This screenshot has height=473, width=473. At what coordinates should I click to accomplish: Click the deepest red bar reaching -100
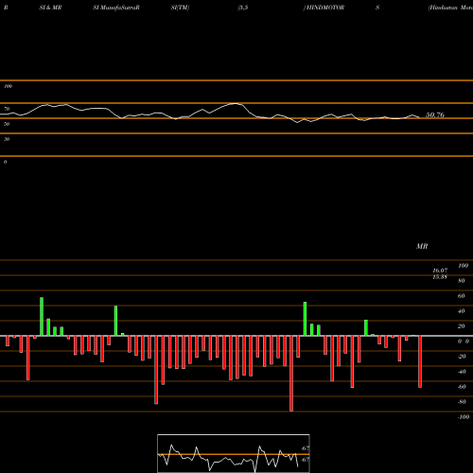(x=291, y=374)
